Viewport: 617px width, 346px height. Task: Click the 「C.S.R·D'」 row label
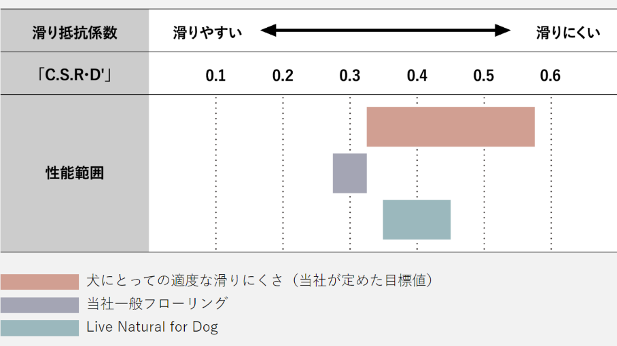coord(75,75)
